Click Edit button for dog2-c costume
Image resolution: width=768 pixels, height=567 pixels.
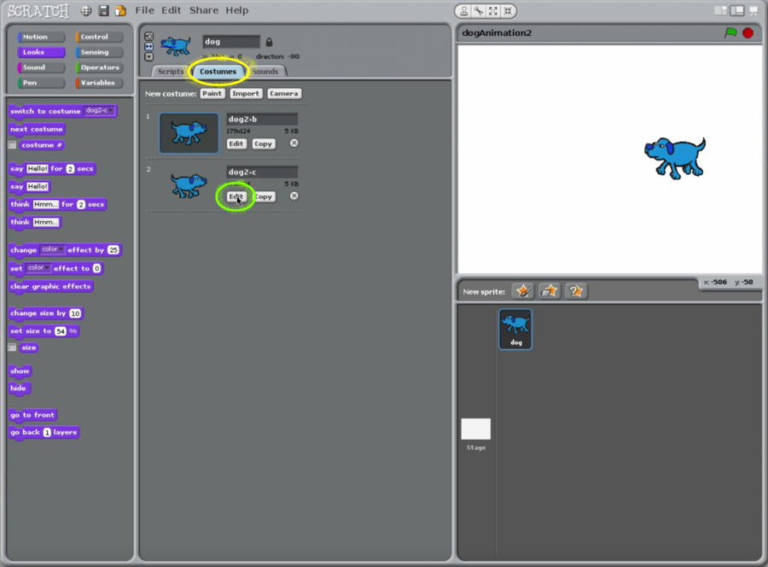click(x=236, y=196)
